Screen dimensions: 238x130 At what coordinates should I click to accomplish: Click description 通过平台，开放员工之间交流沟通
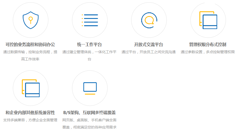[149, 52]
